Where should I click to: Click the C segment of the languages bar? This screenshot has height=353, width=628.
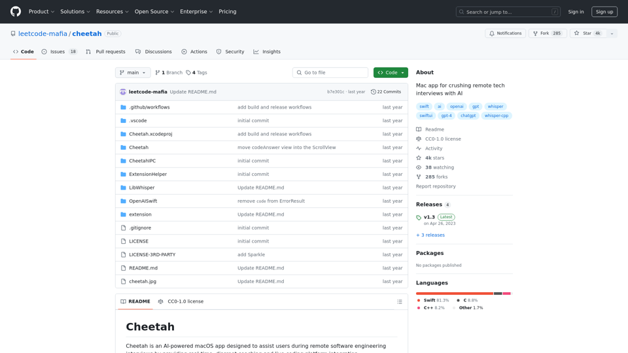[x=498, y=294]
